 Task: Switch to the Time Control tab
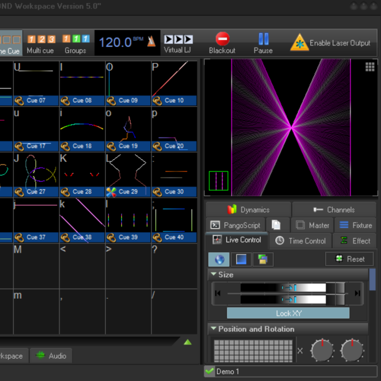click(x=301, y=241)
